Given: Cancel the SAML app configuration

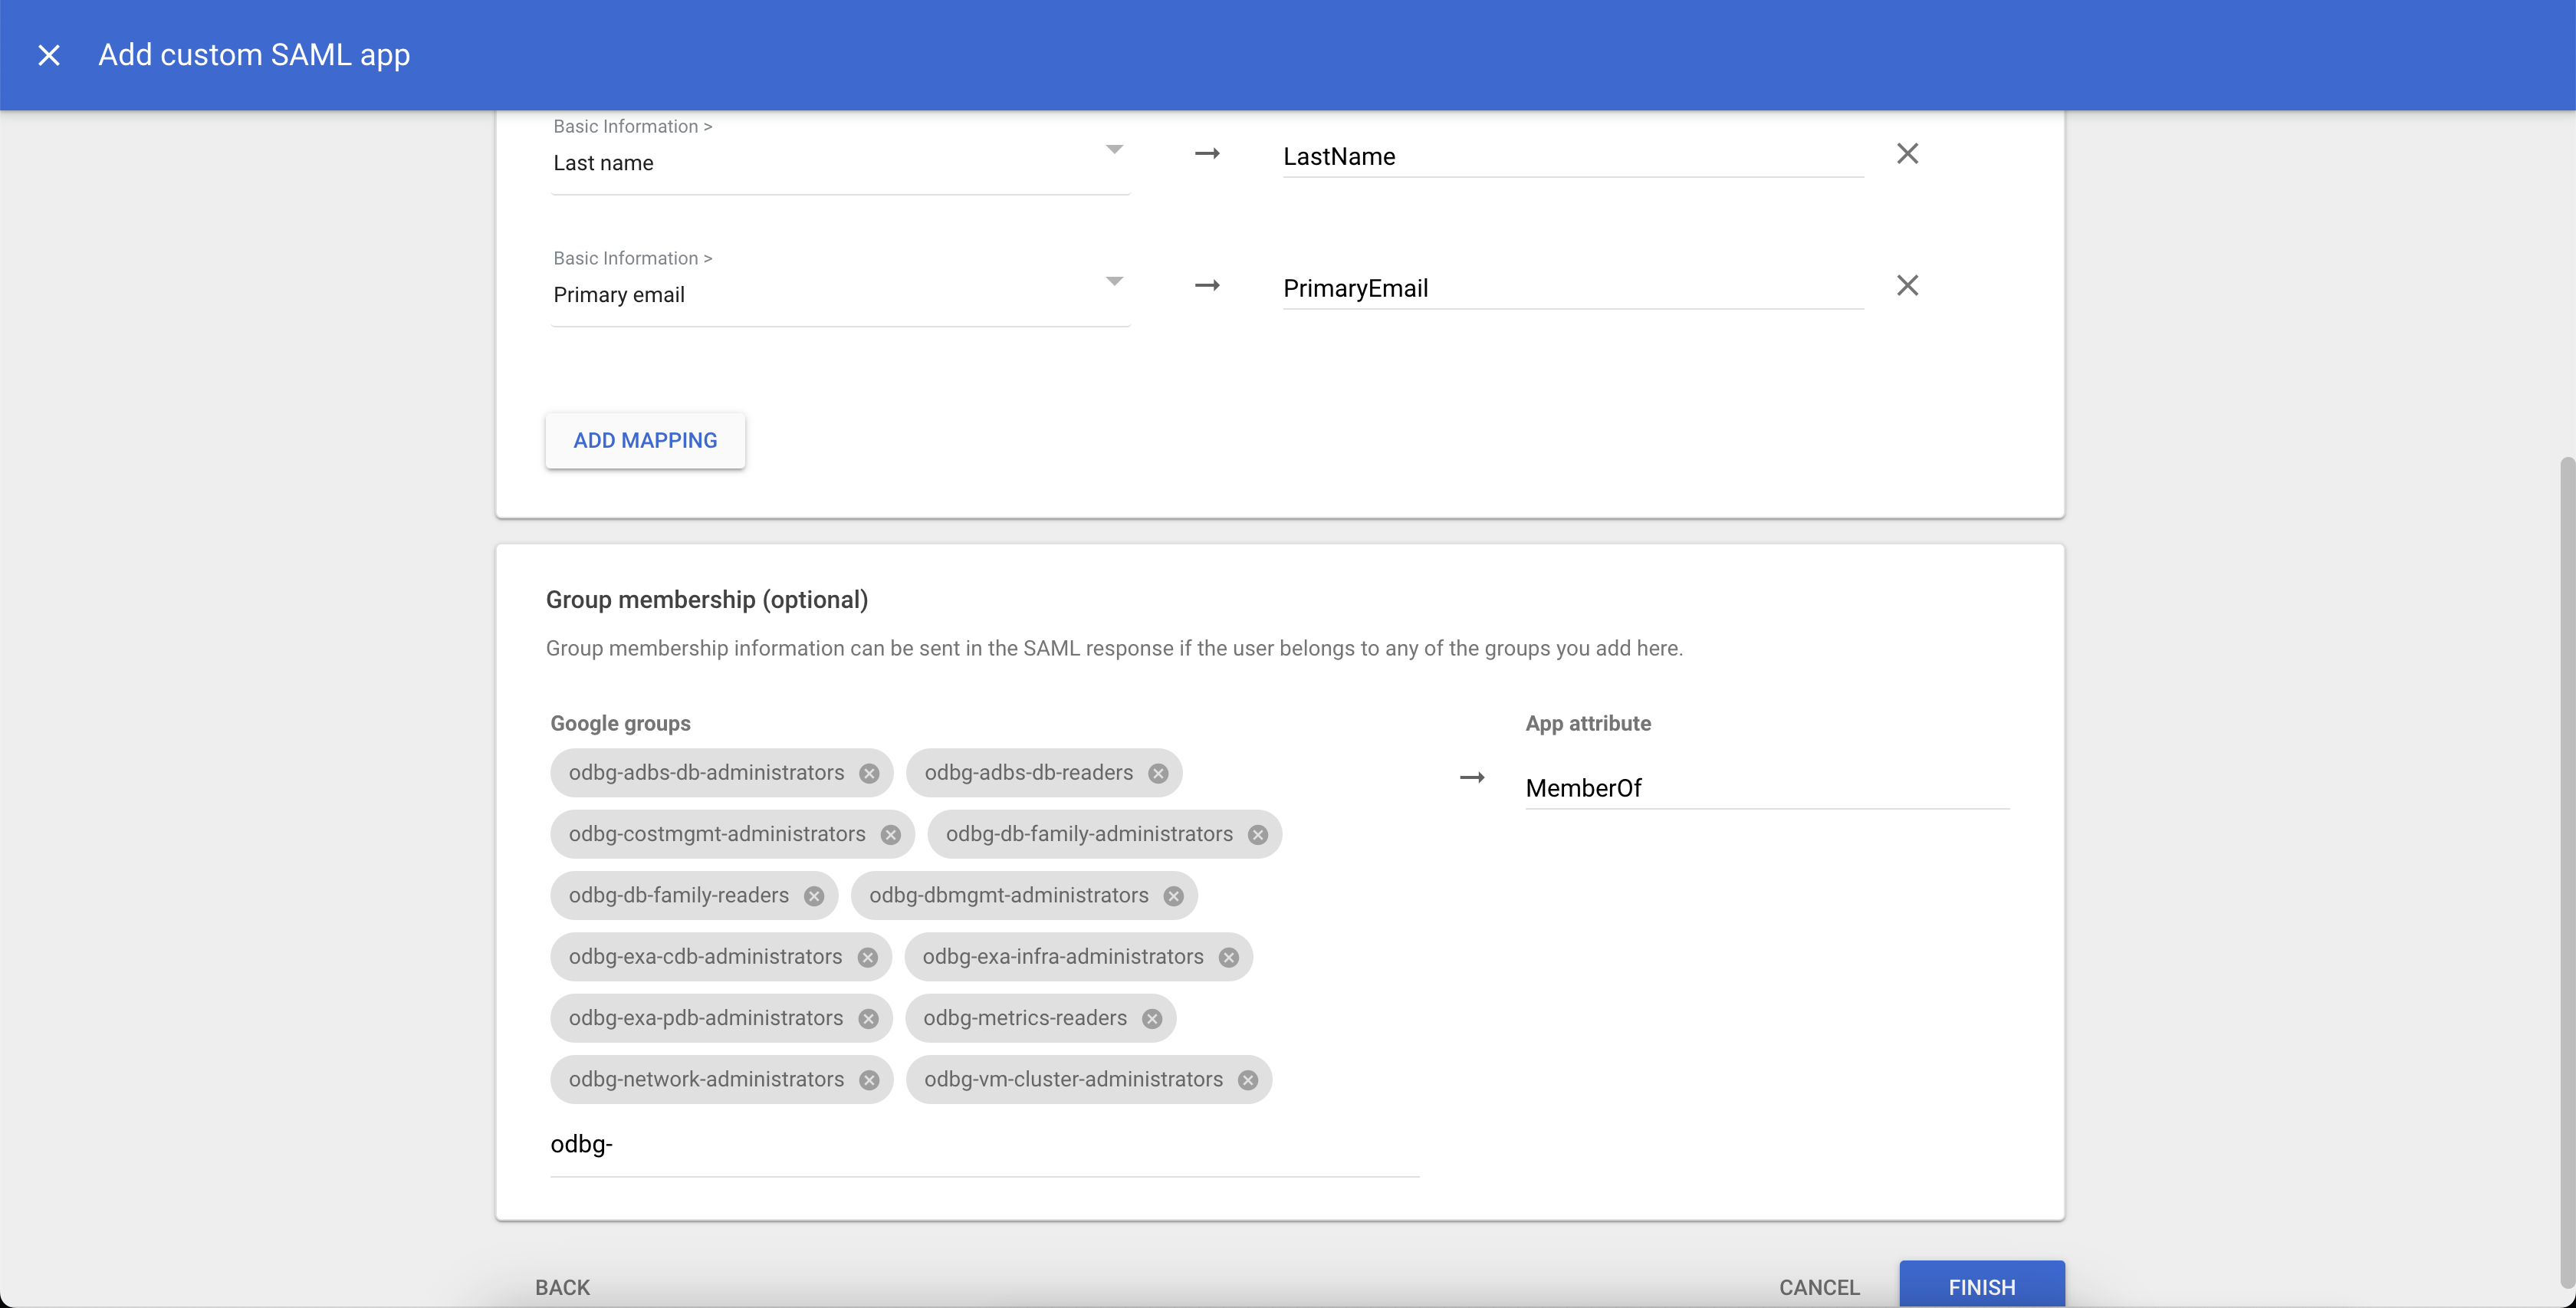Looking at the screenshot, I should 1819,1287.
